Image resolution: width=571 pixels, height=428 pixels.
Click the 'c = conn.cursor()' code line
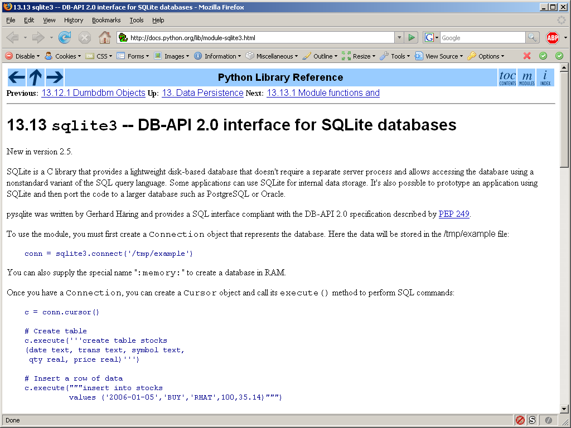(62, 312)
